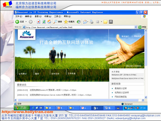This screenshot has height=121, width=161.
Task: Open the 工具 (Tools) menu
Action: [x=58, y=16]
